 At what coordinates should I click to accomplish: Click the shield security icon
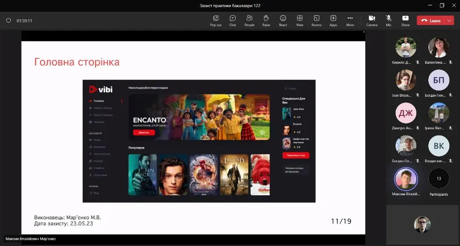(x=8, y=20)
